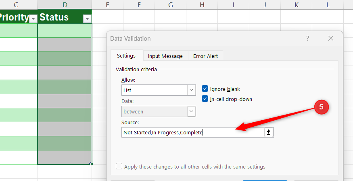
Task: Select column F header
Action: click(139, 5)
